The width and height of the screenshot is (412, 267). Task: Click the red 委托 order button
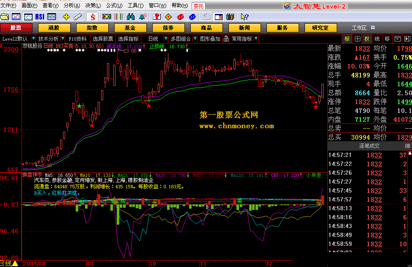point(199,6)
